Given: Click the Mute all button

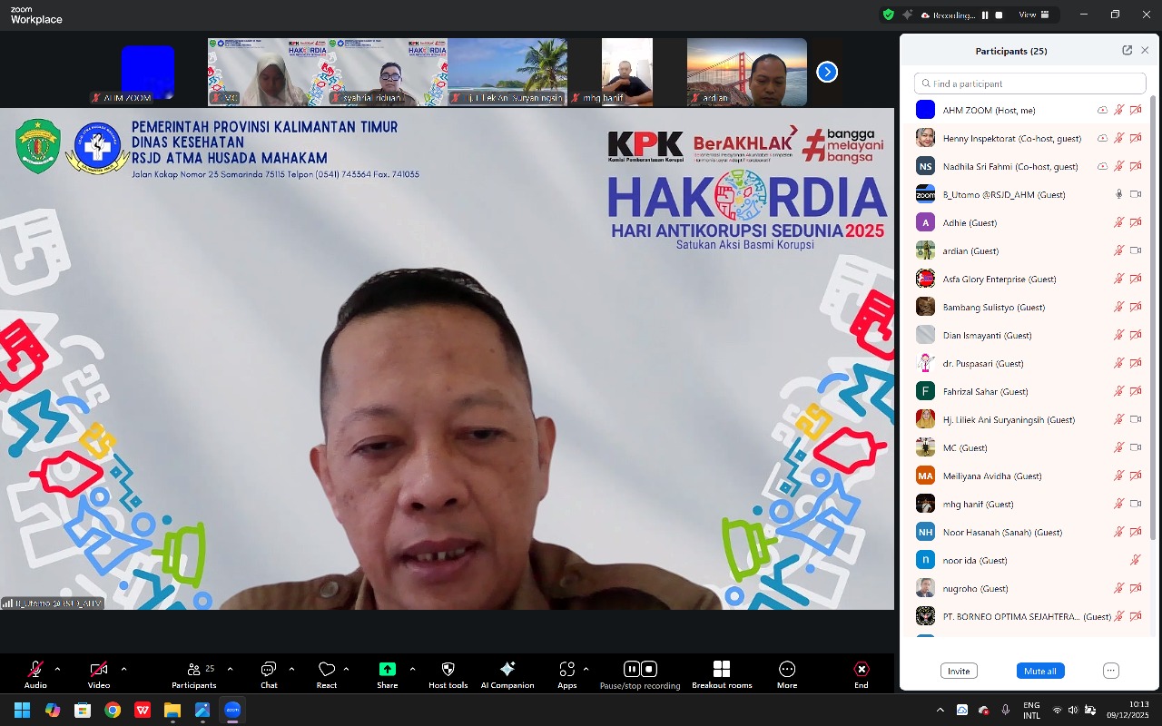Looking at the screenshot, I should tap(1039, 671).
